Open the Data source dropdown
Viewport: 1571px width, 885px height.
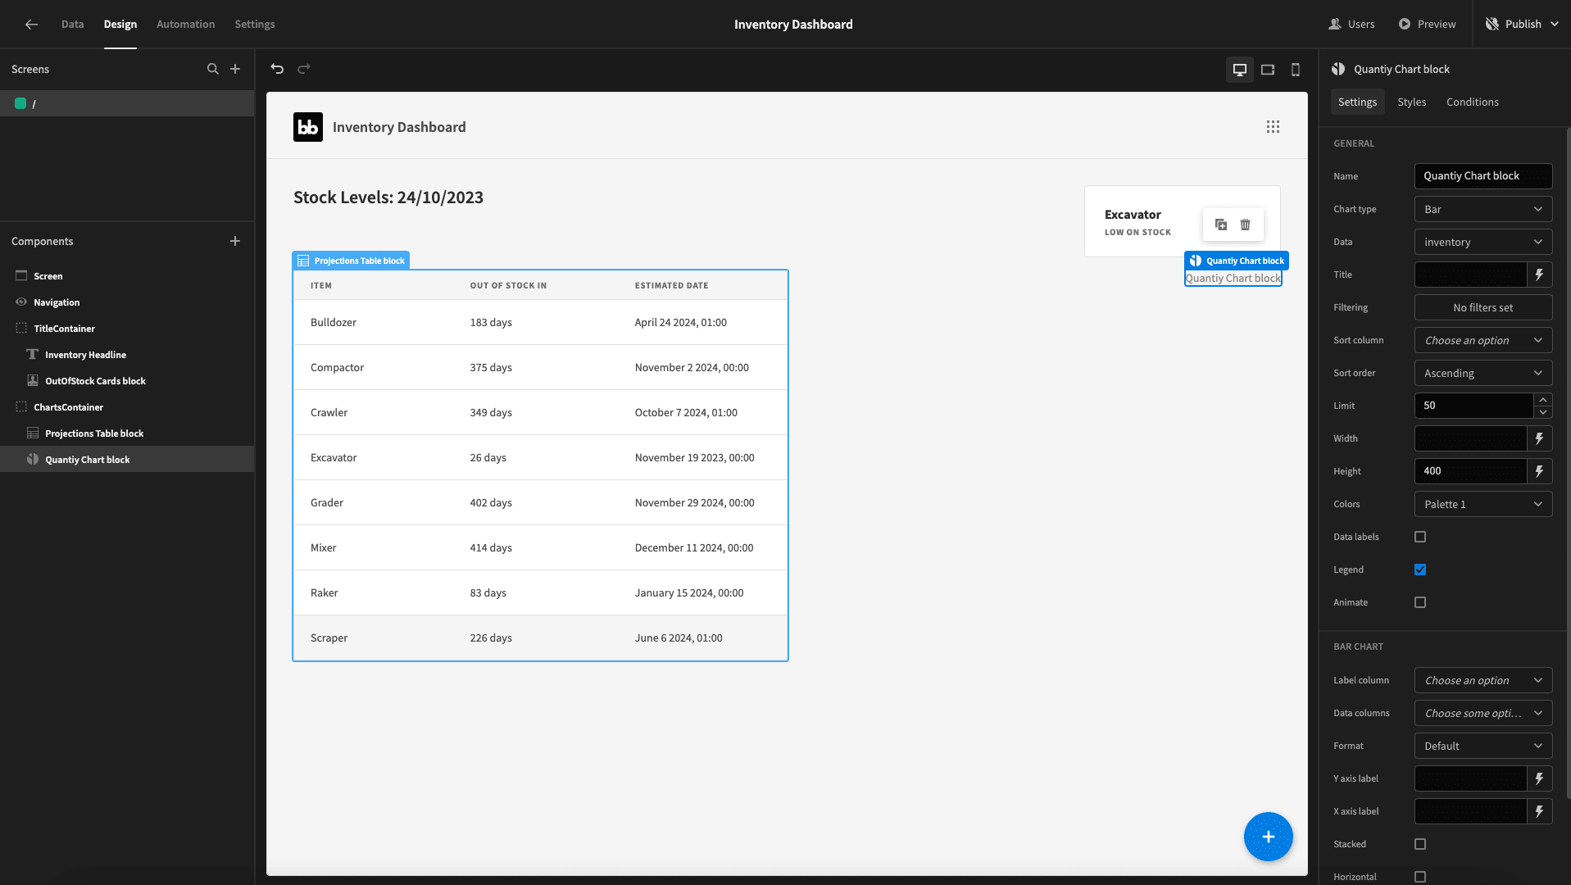click(1483, 242)
